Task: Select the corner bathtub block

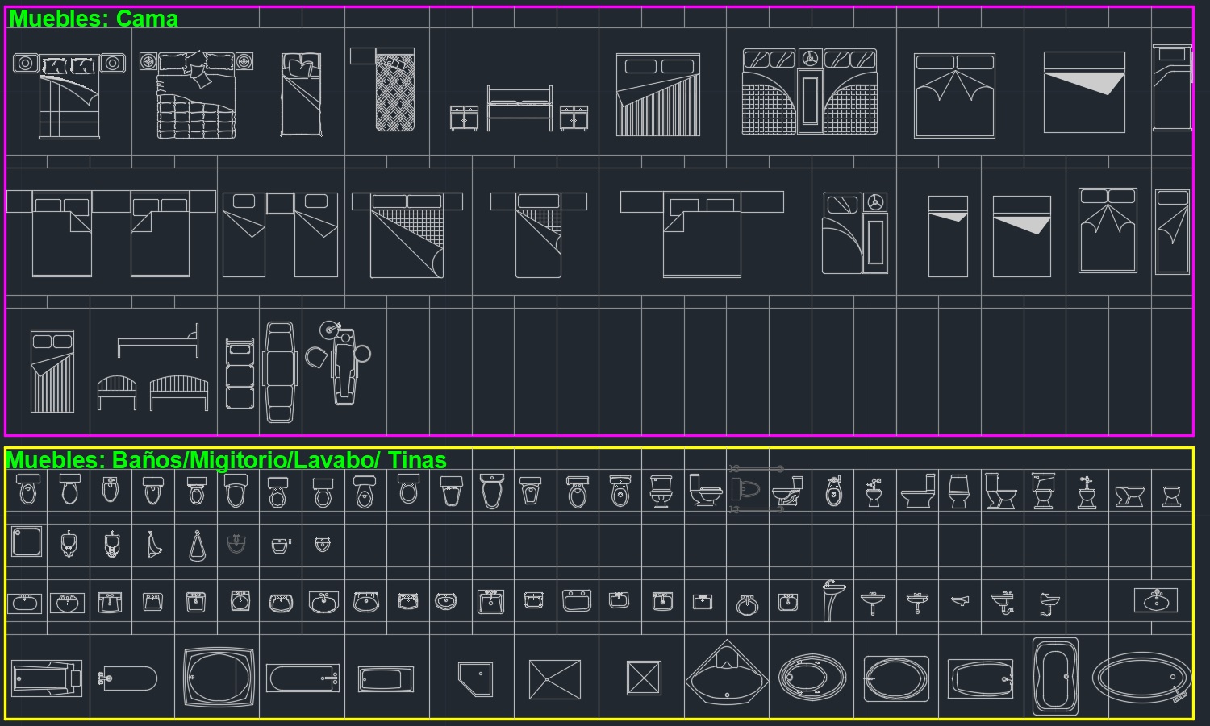Action: pyautogui.click(x=726, y=675)
